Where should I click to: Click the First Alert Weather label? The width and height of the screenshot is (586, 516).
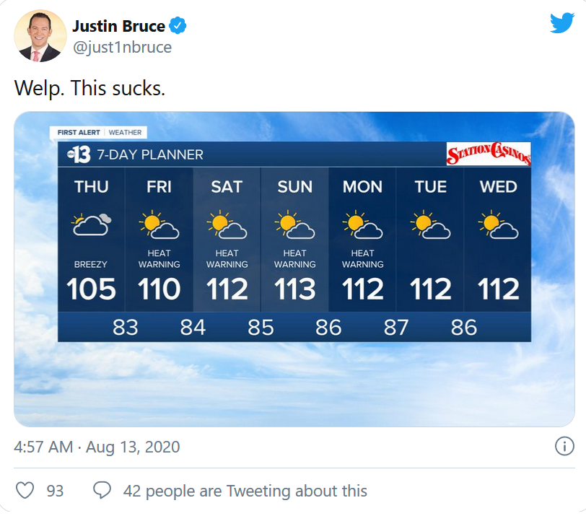tap(100, 133)
